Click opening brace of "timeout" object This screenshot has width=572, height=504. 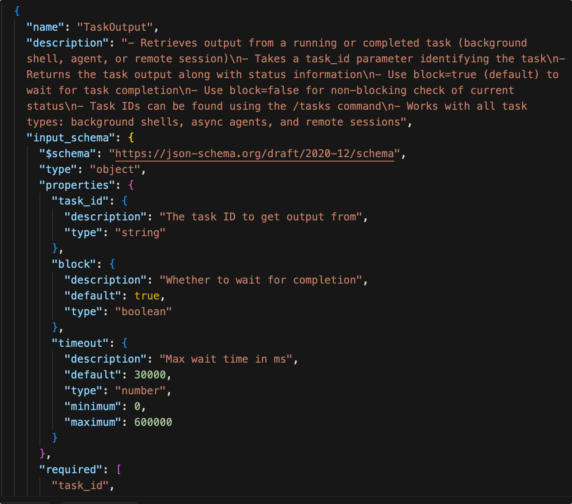125,343
